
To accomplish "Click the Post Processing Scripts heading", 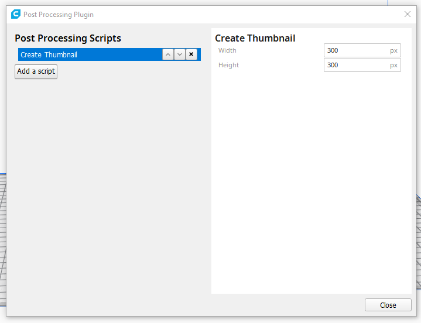I will tap(68, 39).
